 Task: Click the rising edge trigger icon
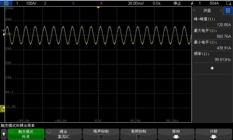(192, 3)
